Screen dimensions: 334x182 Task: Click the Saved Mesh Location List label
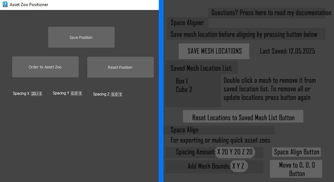pyautogui.click(x=202, y=68)
